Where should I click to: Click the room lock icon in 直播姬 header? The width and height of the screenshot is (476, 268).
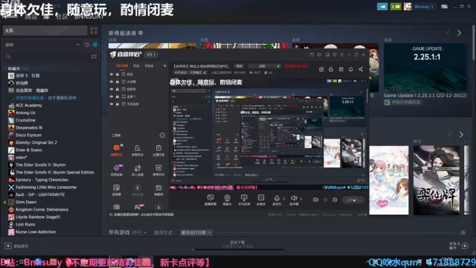(x=331, y=69)
